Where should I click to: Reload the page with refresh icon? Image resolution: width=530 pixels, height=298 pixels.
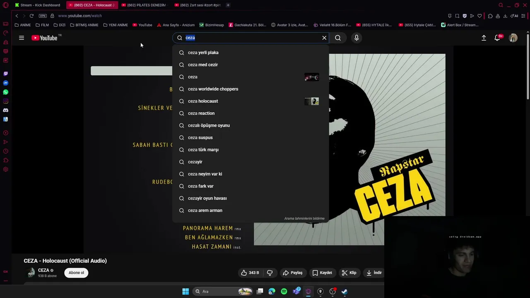pyautogui.click(x=31, y=16)
